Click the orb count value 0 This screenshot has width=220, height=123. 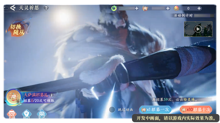coord(188,8)
